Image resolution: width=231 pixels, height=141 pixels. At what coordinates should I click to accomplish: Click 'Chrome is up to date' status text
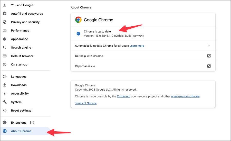click(97, 31)
